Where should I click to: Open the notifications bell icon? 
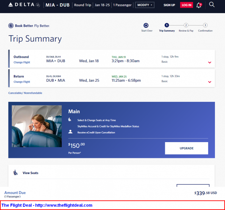pos(199,5)
